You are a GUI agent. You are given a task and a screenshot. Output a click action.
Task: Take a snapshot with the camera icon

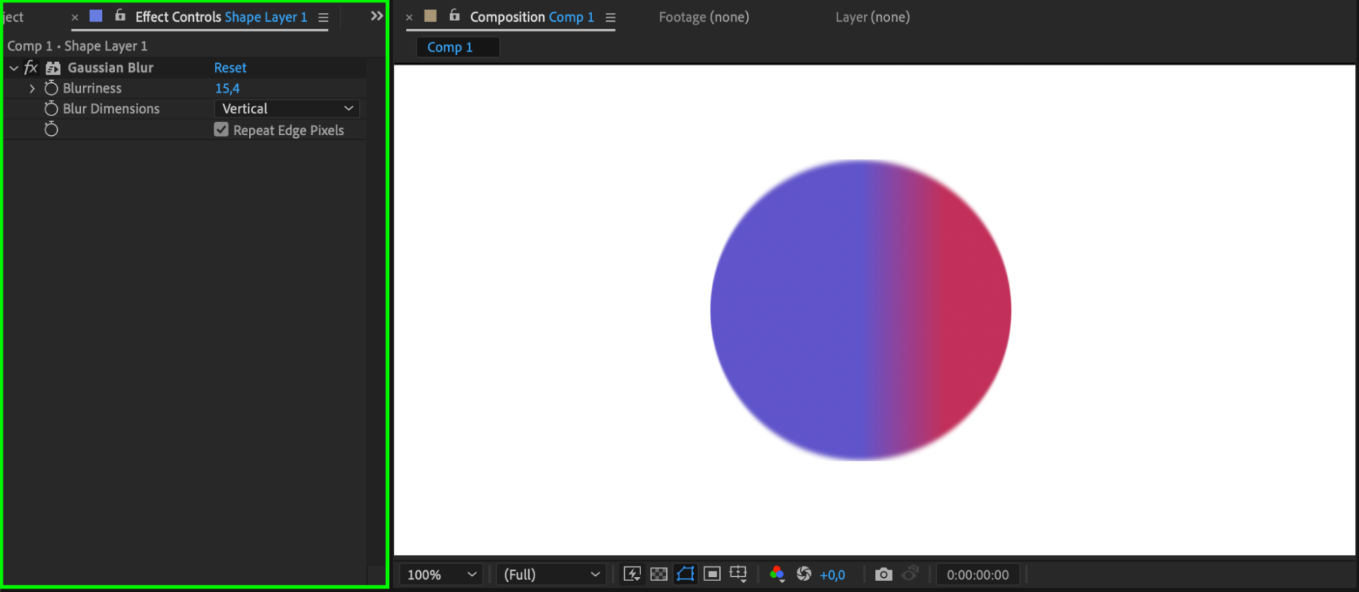click(883, 574)
